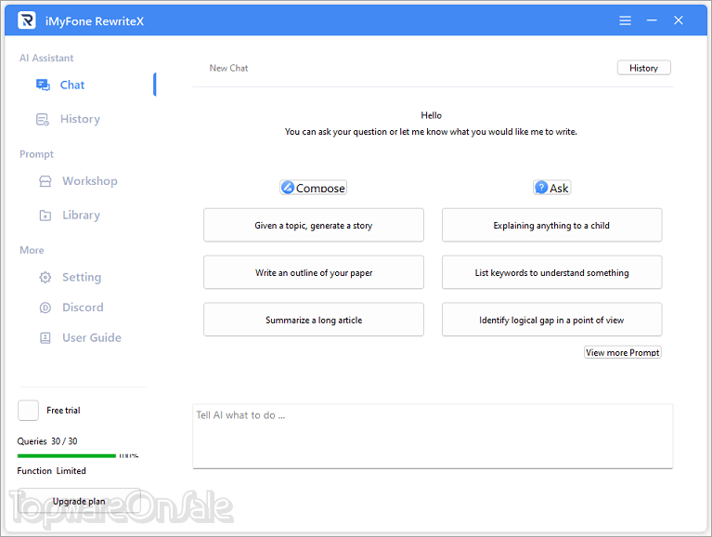Viewport: 712px width, 537px height.
Task: Click the Setting gear icon
Action: pos(45,277)
